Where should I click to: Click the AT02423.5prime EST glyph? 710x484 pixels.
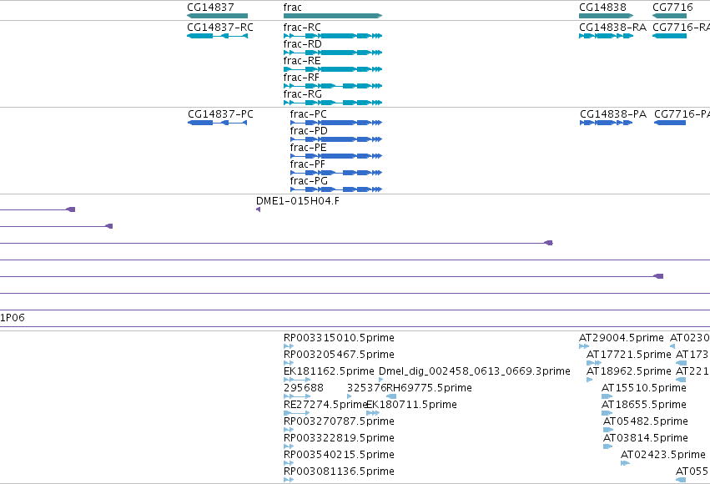(x=626, y=464)
